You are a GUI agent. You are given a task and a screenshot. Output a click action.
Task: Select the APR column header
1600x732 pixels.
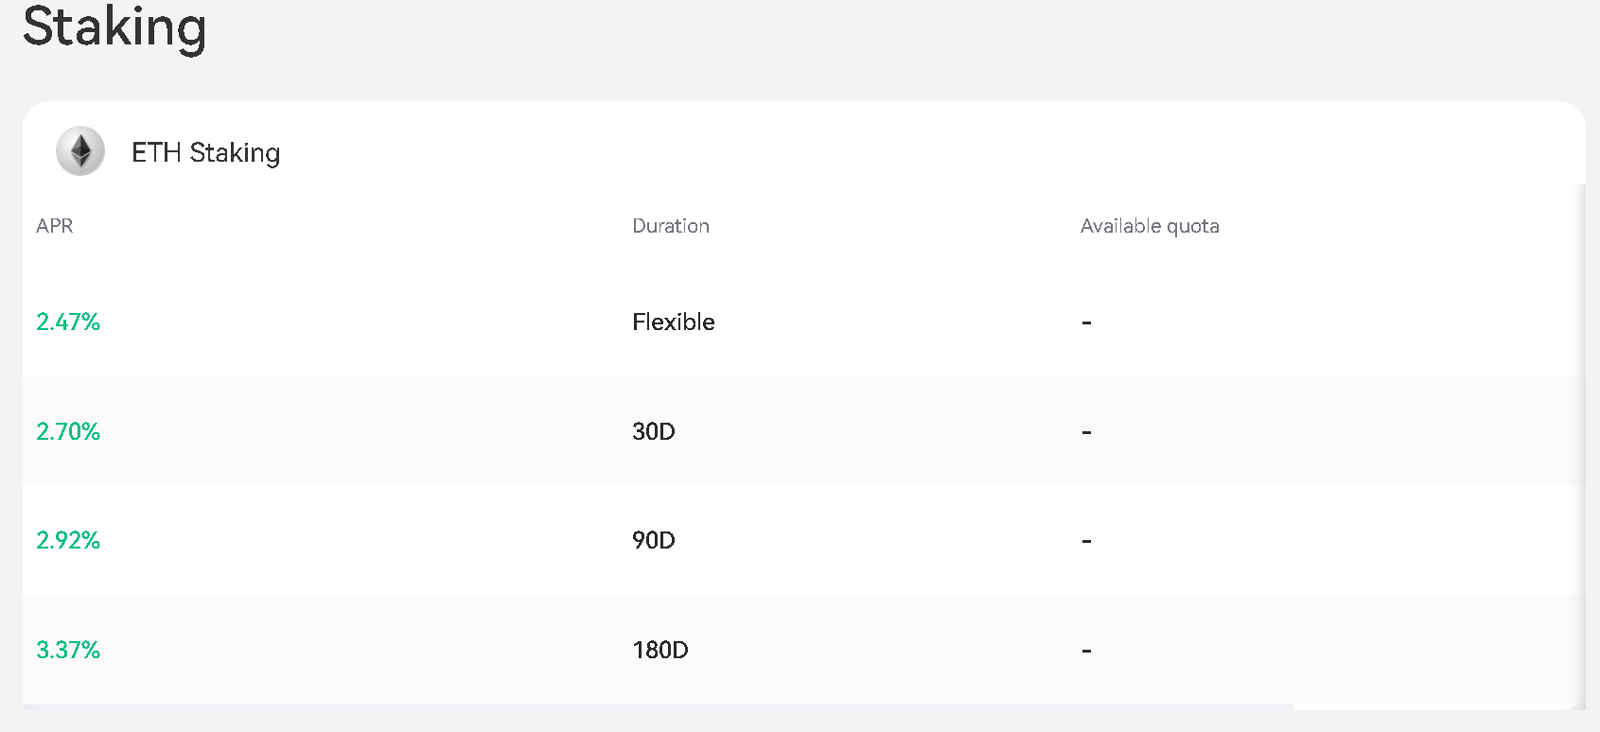point(54,226)
